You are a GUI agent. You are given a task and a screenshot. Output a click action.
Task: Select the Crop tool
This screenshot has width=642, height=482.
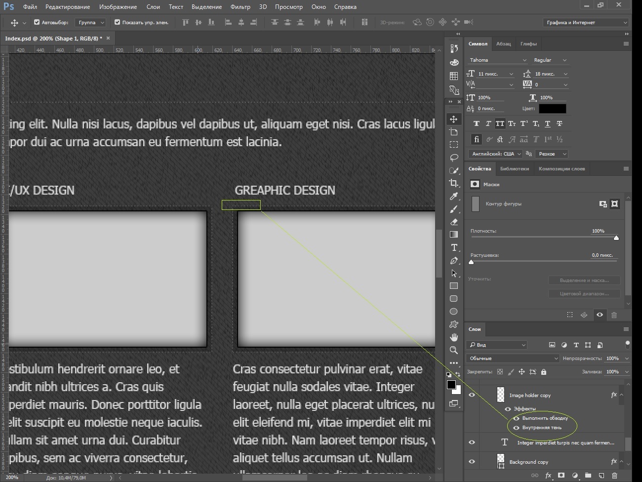point(454,183)
